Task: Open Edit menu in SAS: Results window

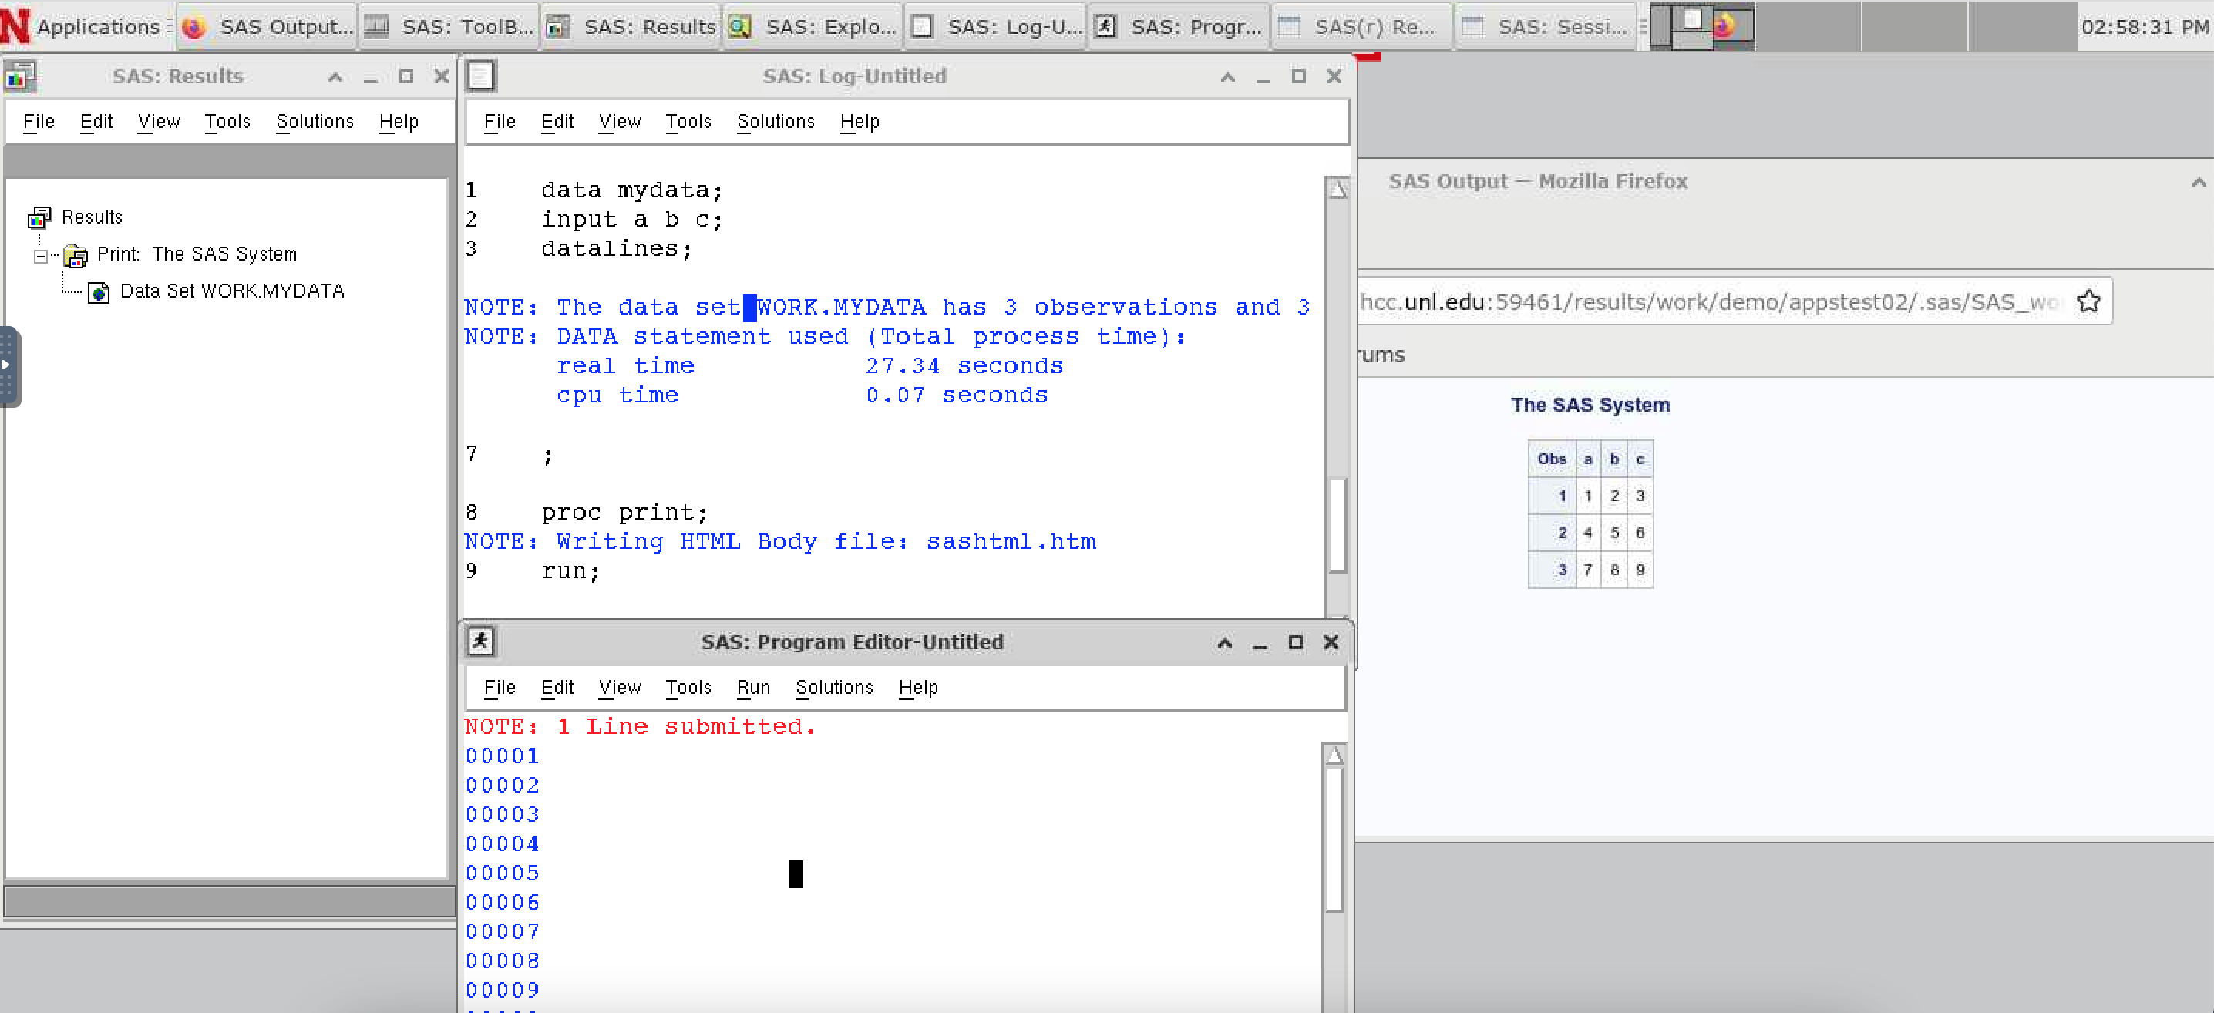Action: pos(96,121)
